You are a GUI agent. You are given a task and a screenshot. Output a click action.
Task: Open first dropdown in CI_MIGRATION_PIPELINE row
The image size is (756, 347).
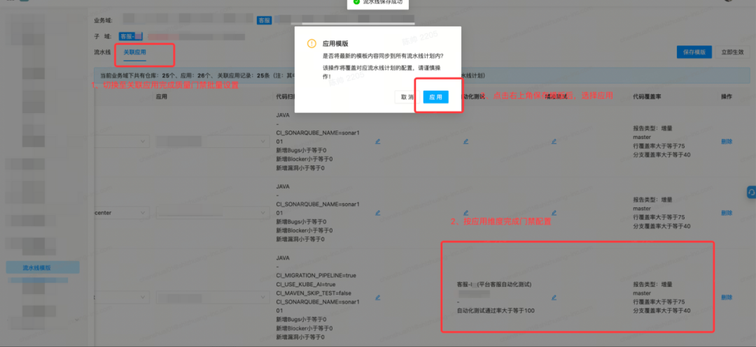(122, 297)
